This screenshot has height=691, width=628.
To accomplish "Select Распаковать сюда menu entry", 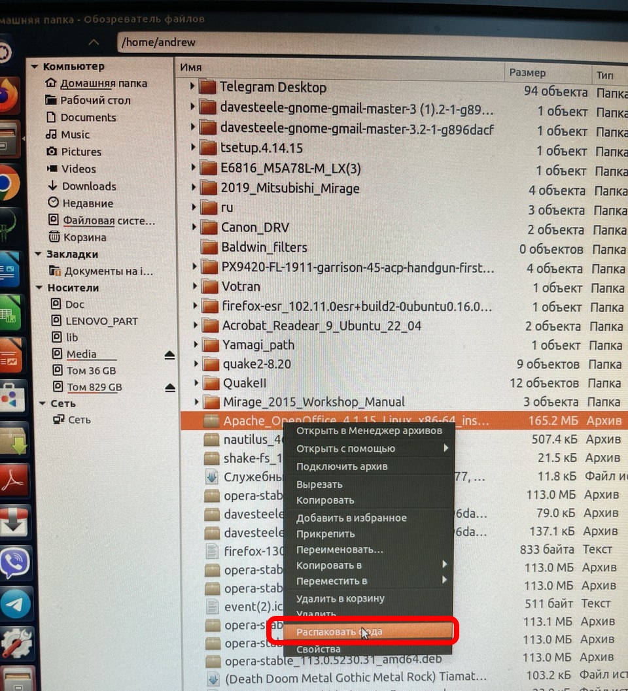I will (x=368, y=632).
